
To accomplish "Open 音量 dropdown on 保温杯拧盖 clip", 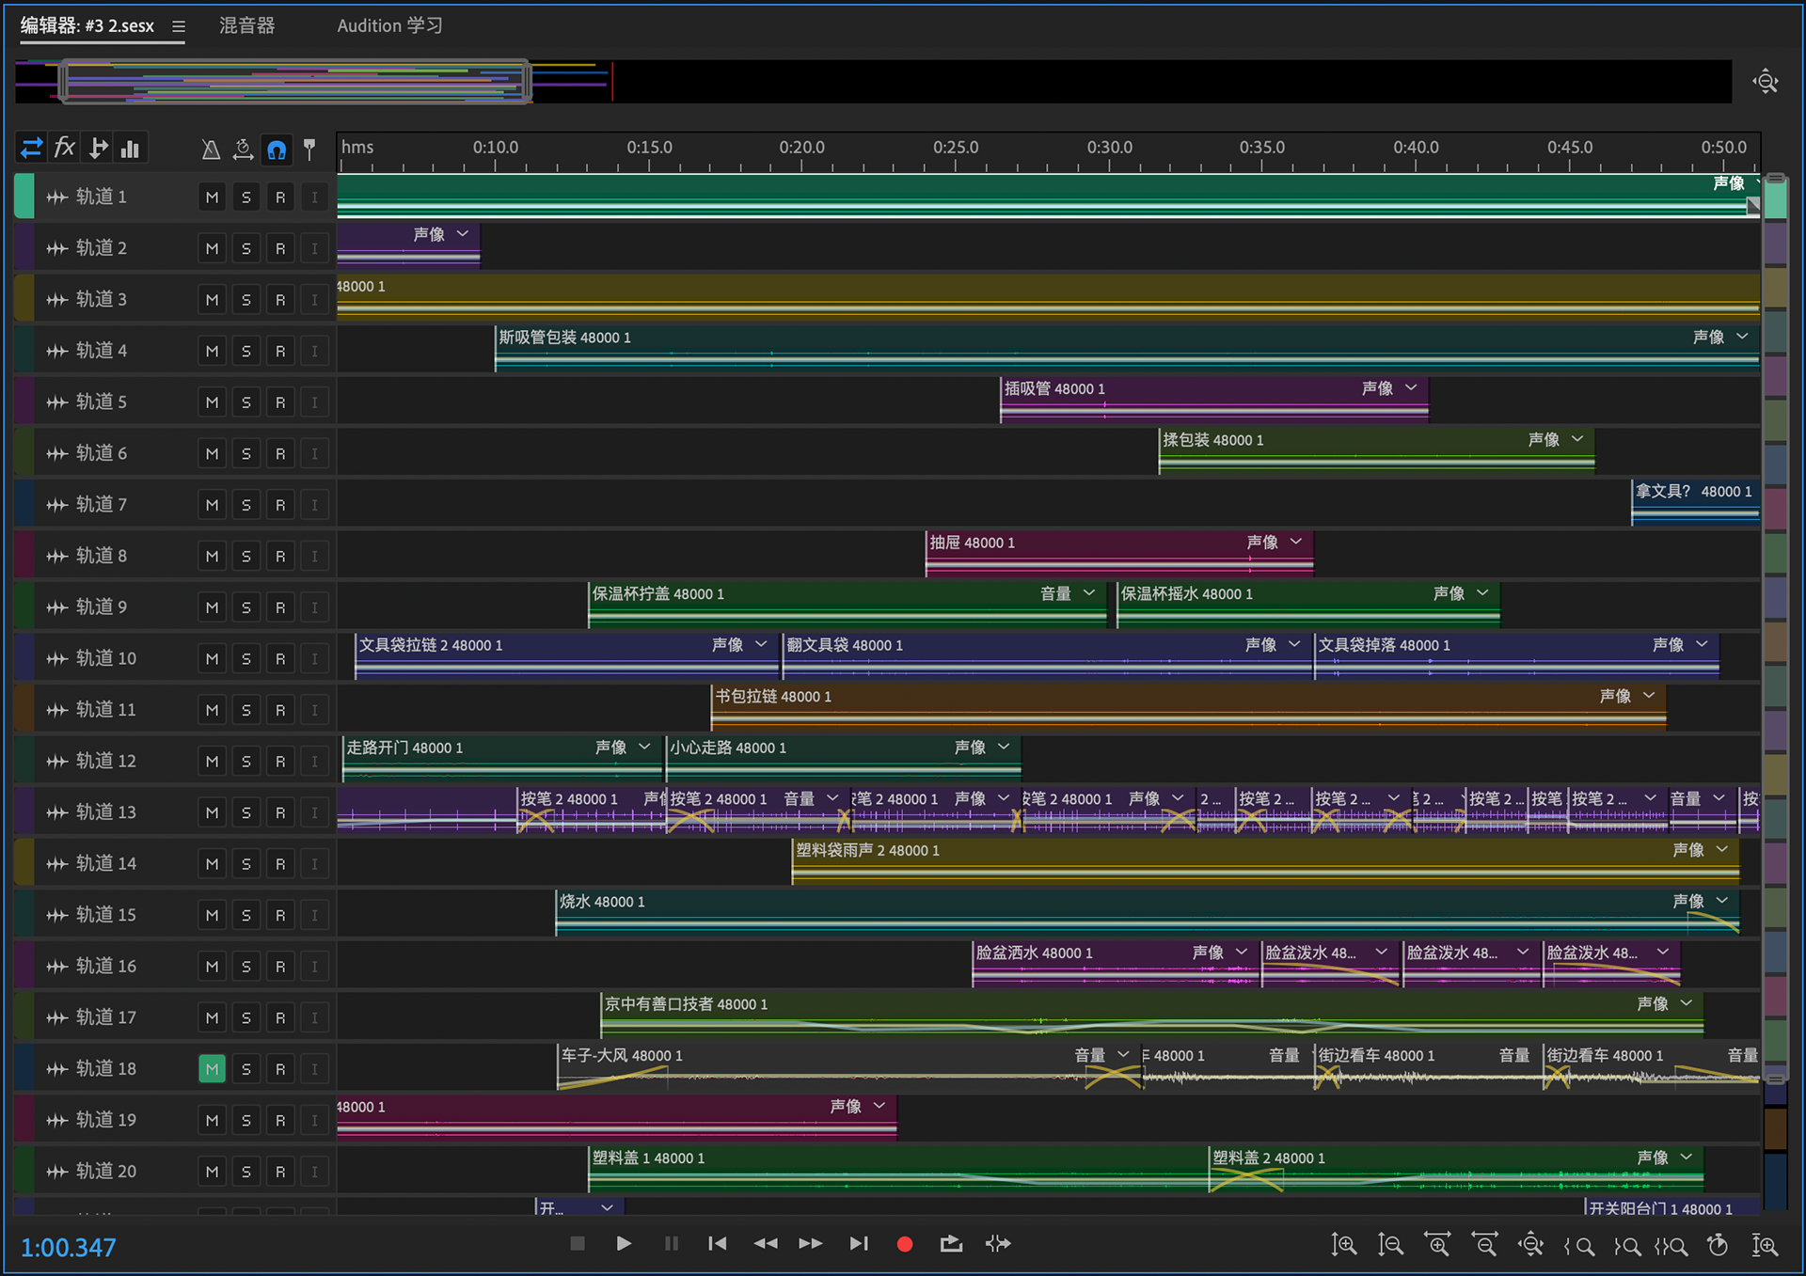I will pos(1089,593).
